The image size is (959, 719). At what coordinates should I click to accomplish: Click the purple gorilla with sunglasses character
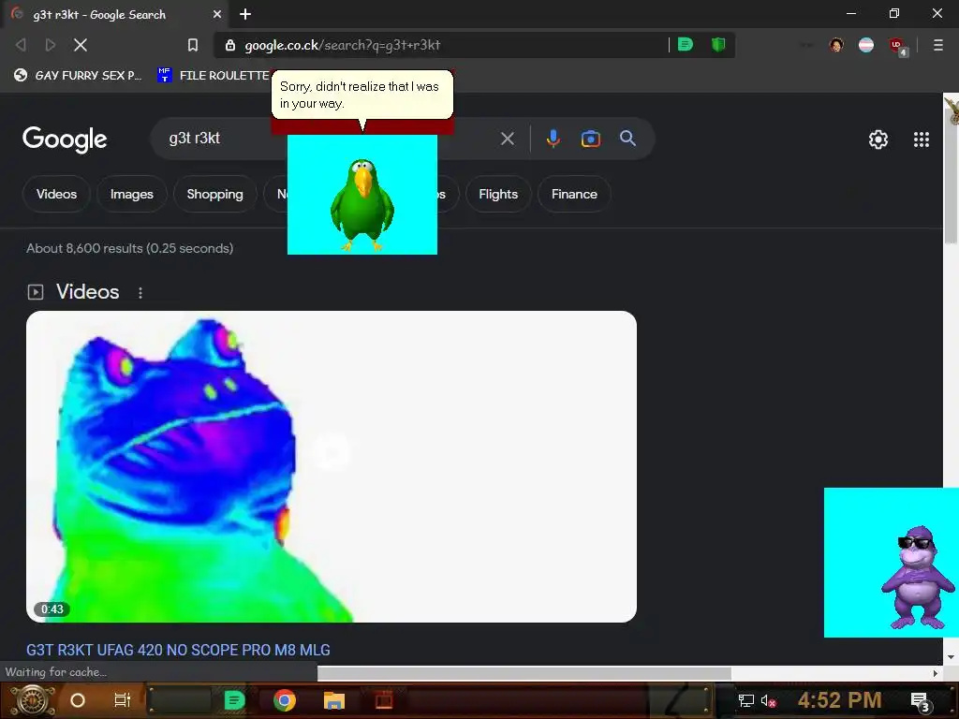coord(918,577)
